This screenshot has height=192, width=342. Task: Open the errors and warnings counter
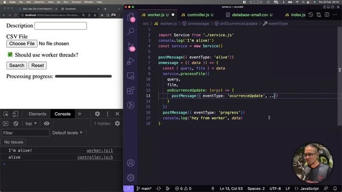pyautogui.click(x=183, y=188)
